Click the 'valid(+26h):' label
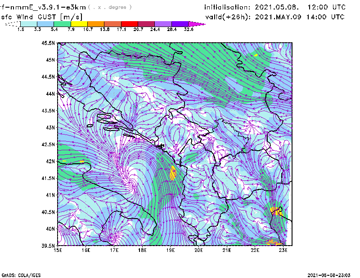 [x=228, y=17]
